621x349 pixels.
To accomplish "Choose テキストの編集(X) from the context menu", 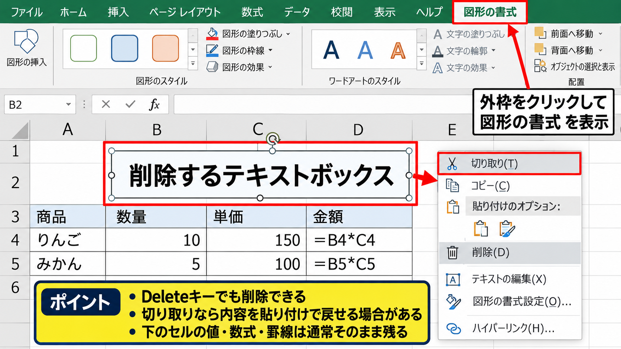I will pyautogui.click(x=510, y=279).
